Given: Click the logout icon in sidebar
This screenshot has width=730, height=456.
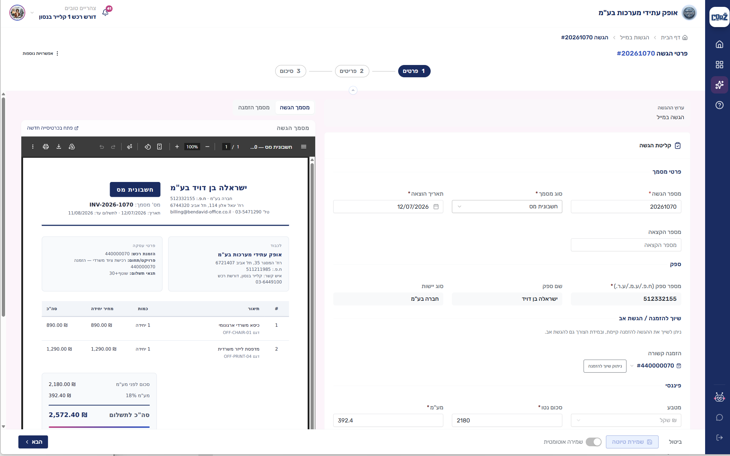Looking at the screenshot, I should [x=719, y=438].
